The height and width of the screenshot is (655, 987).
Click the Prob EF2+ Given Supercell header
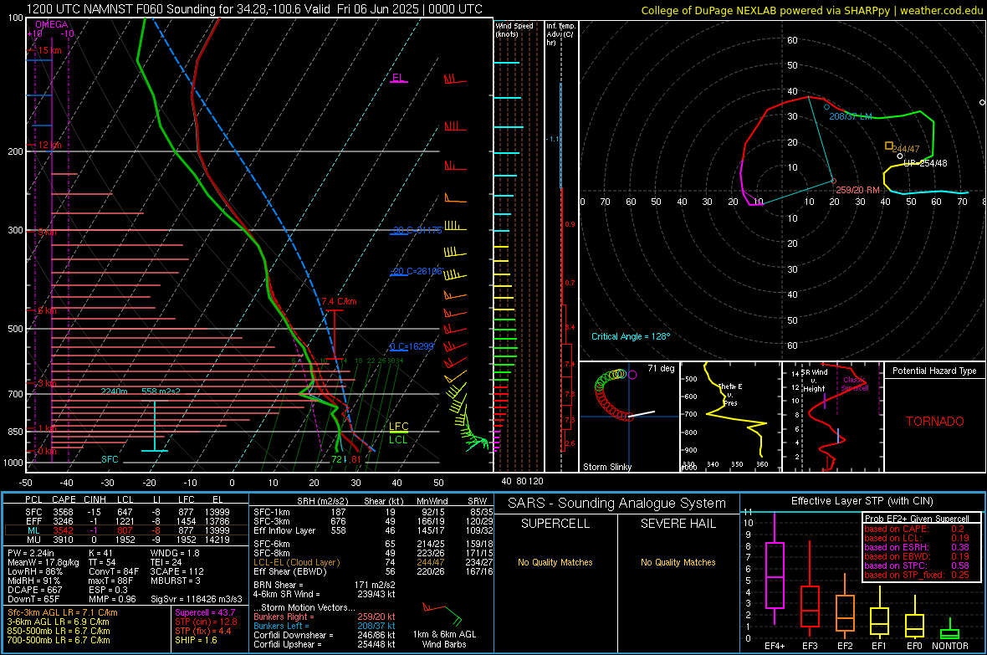pyautogui.click(x=917, y=519)
